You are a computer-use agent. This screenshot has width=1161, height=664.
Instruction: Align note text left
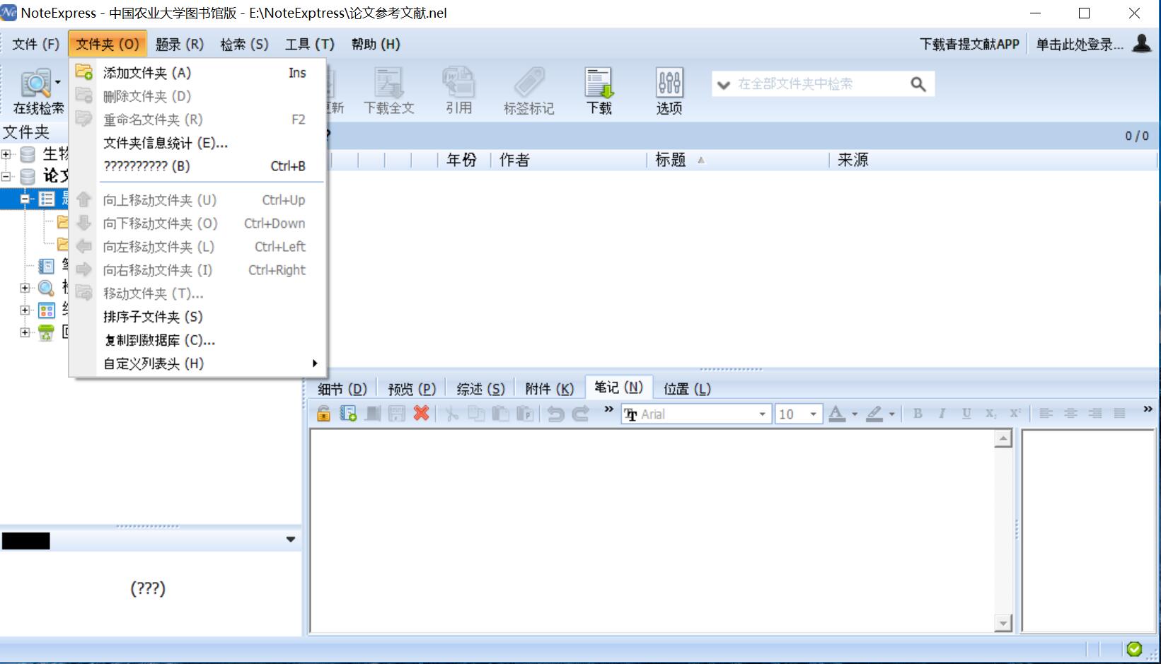(1046, 414)
